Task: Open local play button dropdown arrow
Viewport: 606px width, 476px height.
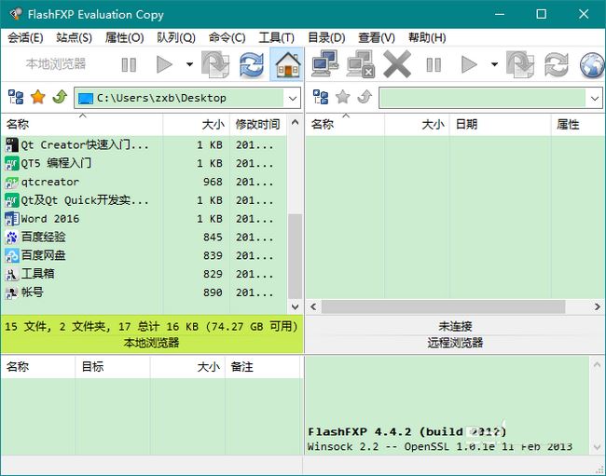Action: point(189,64)
